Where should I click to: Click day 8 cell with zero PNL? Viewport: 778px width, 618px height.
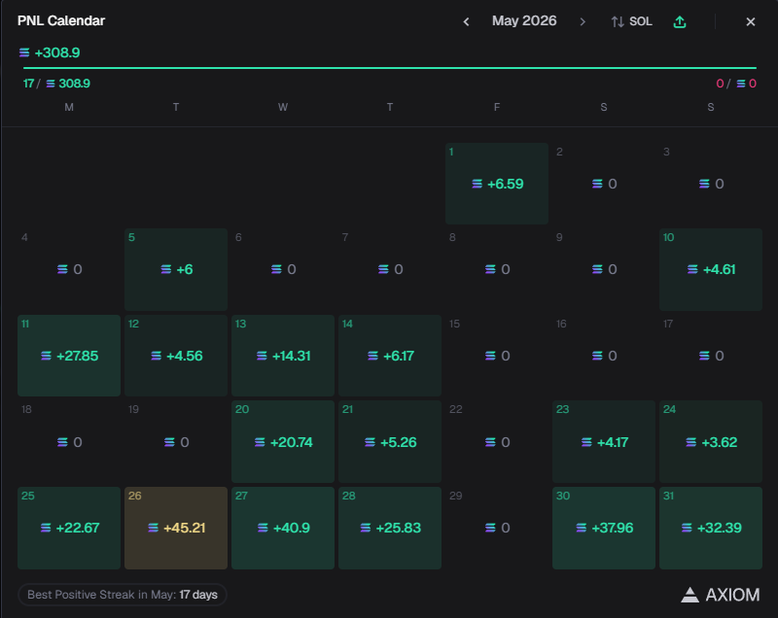click(x=497, y=269)
